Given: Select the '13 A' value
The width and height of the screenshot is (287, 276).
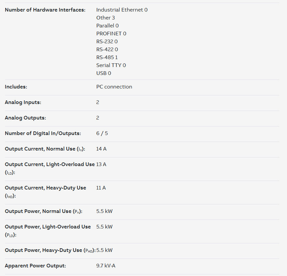Looking at the screenshot, I should pyautogui.click(x=101, y=164).
